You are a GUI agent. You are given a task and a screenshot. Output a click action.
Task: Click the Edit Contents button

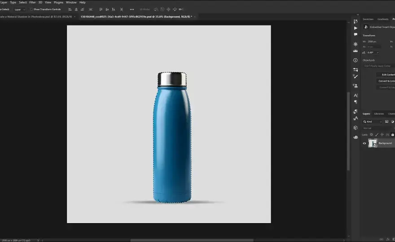[x=386, y=75]
